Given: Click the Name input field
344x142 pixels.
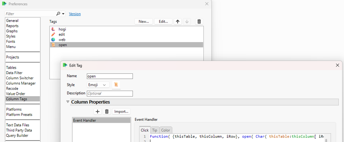Looking at the screenshot, I should click(110, 76).
